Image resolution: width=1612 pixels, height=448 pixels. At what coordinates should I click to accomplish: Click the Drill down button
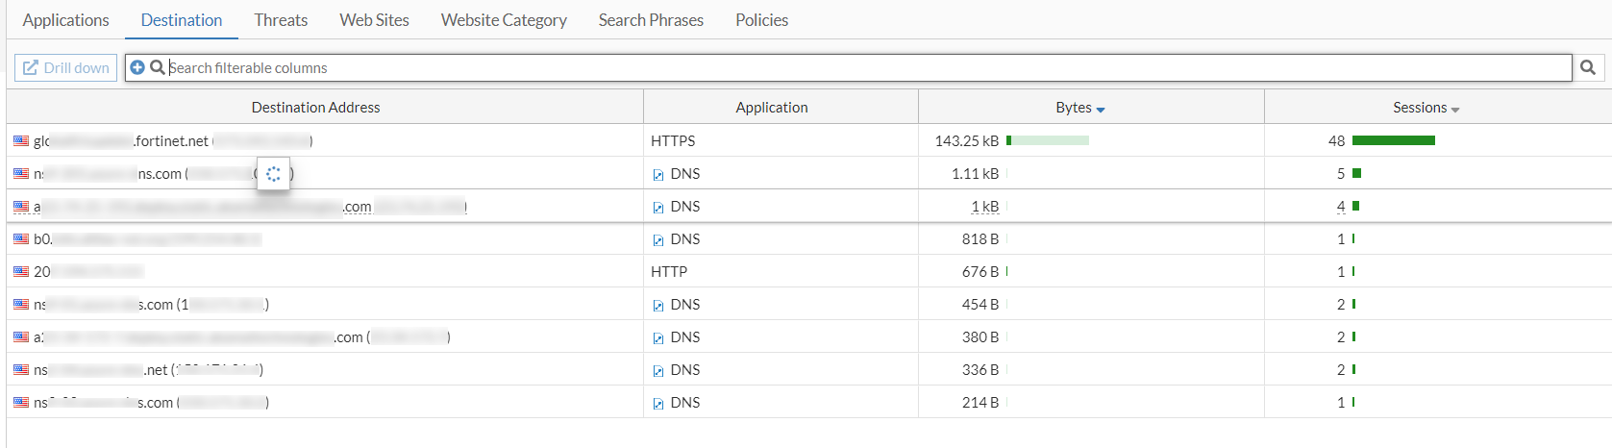point(66,67)
